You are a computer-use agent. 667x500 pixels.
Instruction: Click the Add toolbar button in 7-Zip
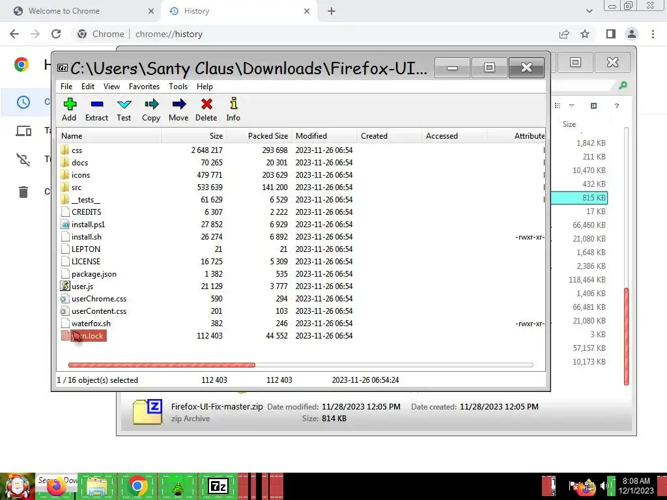(69, 109)
